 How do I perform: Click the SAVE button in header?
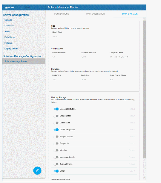(25, 7)
